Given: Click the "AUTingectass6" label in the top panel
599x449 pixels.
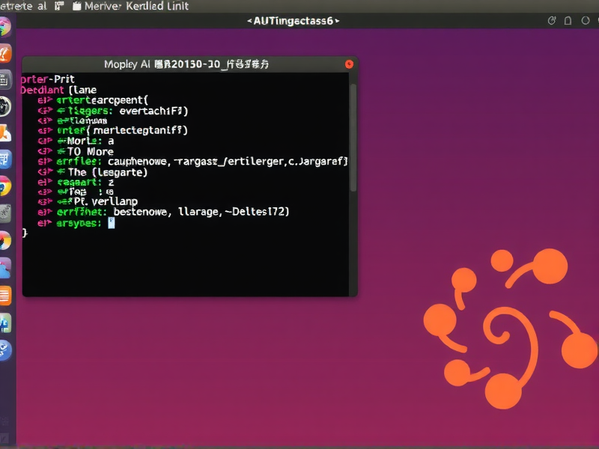Looking at the screenshot, I should [293, 21].
